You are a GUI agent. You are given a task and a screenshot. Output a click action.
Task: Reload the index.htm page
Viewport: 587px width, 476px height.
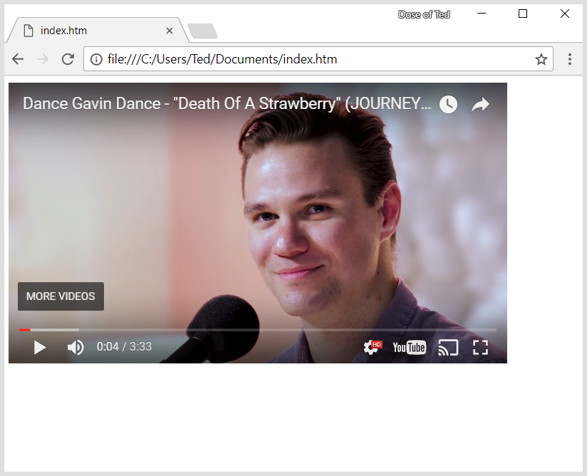point(68,59)
